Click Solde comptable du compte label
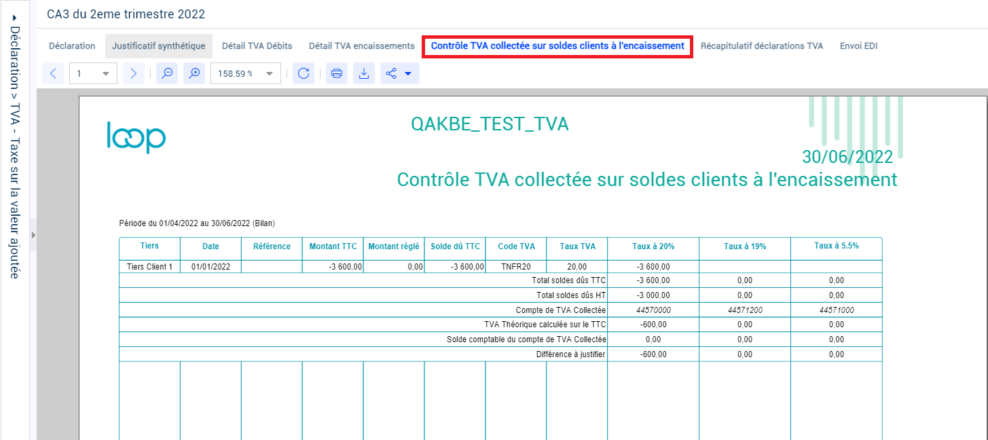988x440 pixels. point(527,340)
